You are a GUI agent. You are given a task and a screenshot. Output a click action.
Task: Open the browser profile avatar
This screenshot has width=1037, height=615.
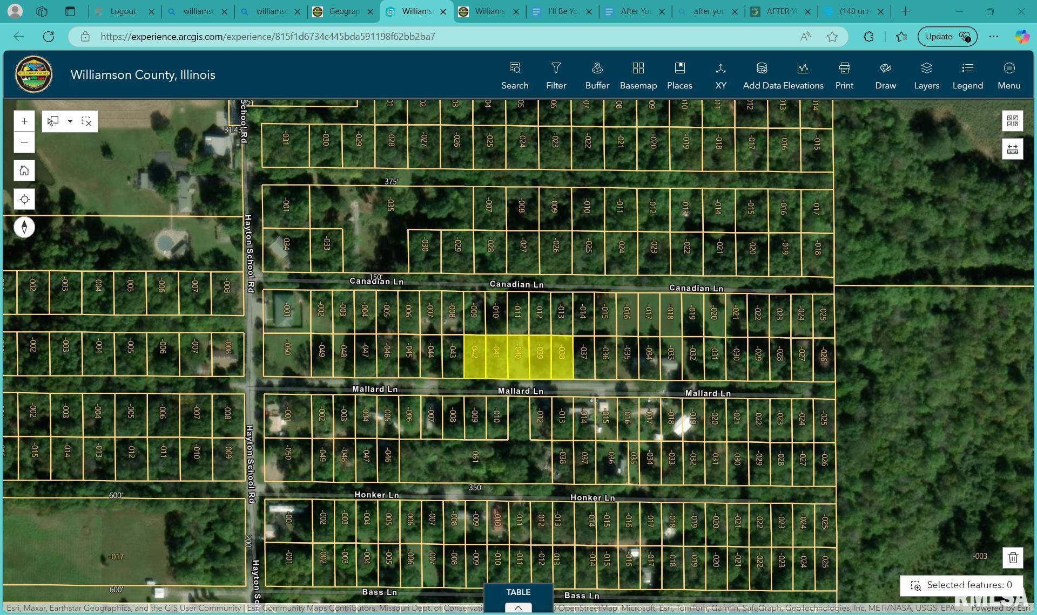(15, 11)
